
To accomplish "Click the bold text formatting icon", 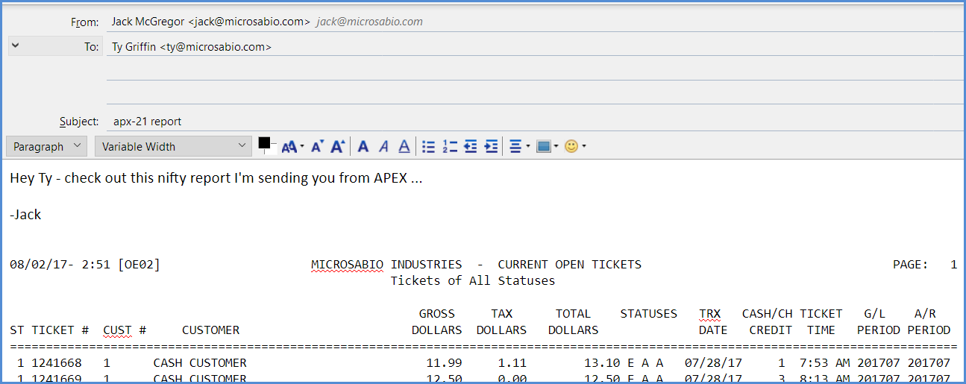I will (x=363, y=147).
